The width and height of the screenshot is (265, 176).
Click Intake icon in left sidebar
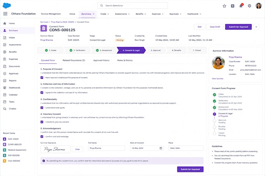5,38
